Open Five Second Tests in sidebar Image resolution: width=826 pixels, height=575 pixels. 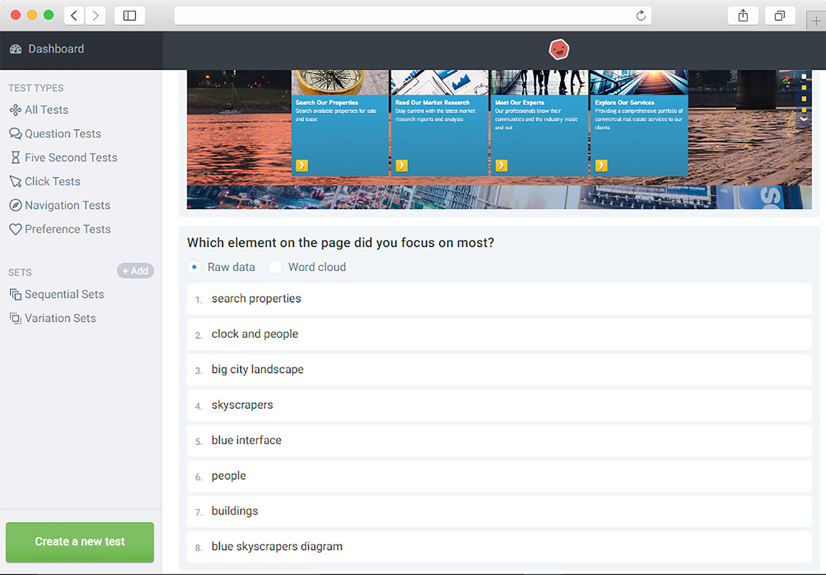71,158
